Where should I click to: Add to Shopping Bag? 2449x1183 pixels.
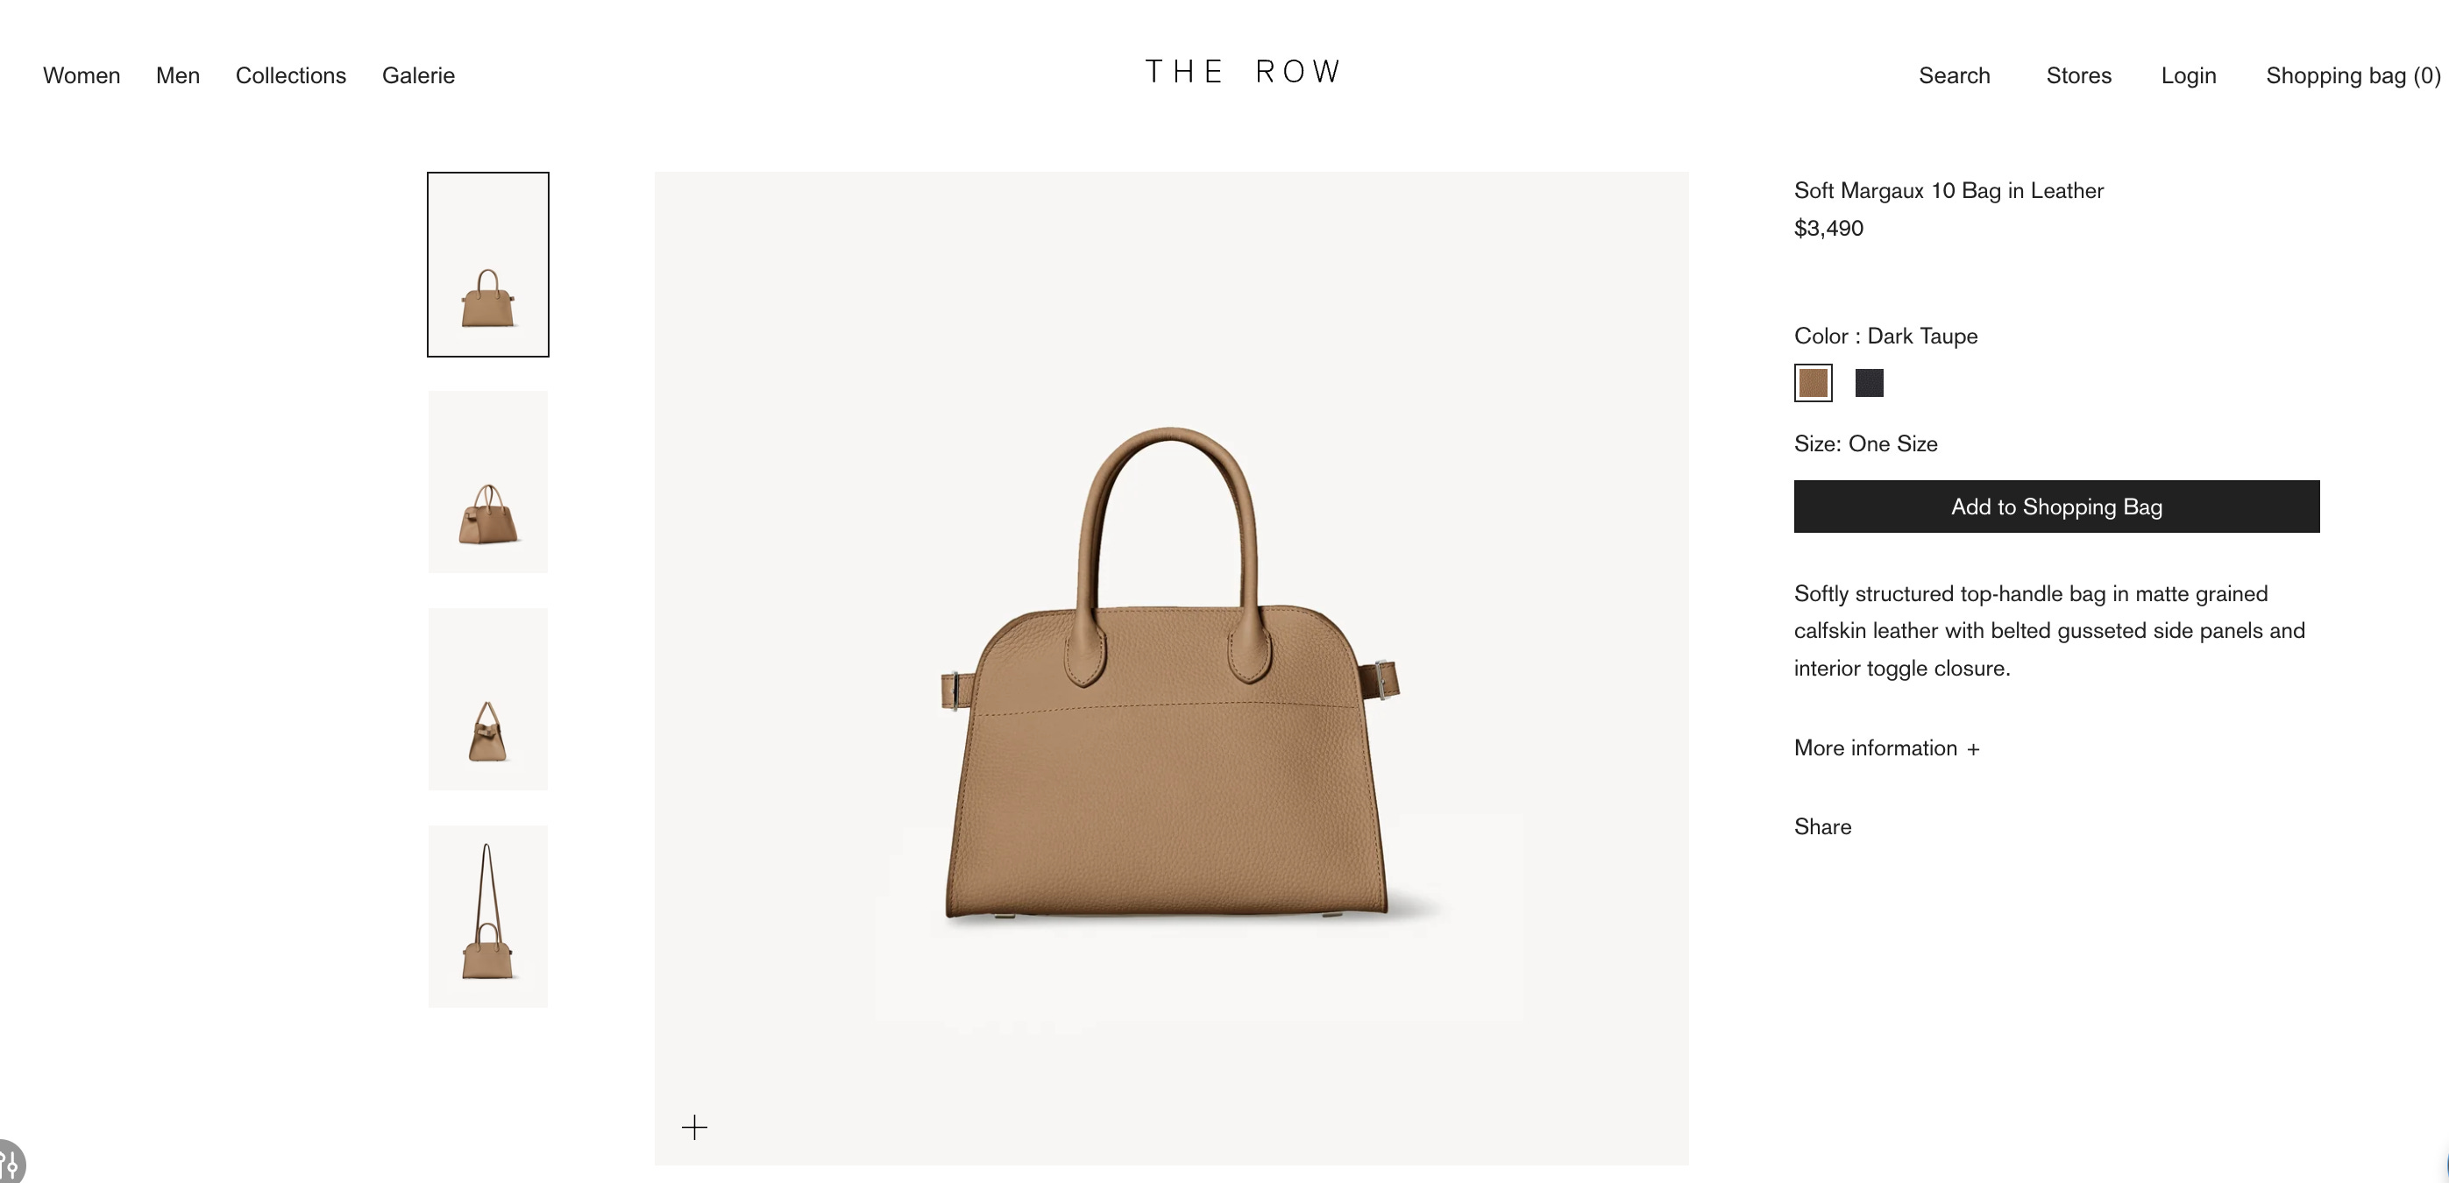pos(2056,506)
